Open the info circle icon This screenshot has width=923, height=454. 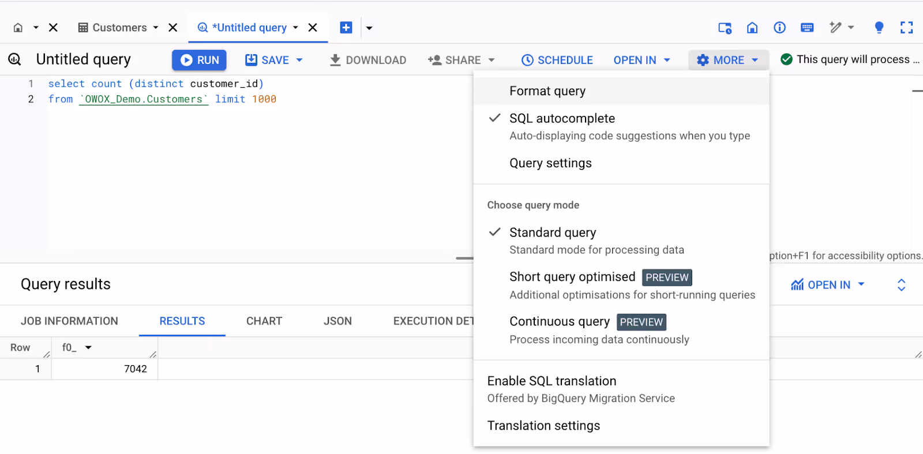pyautogui.click(x=780, y=28)
